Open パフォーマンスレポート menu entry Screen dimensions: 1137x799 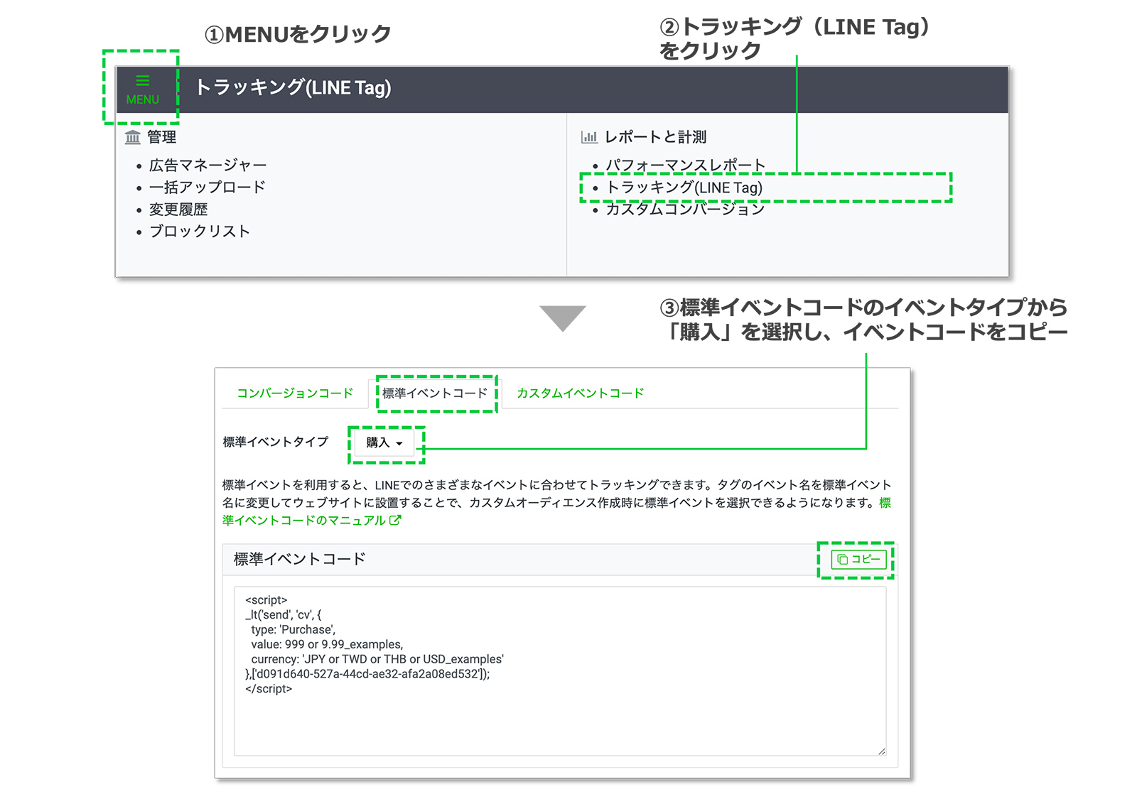tap(686, 165)
